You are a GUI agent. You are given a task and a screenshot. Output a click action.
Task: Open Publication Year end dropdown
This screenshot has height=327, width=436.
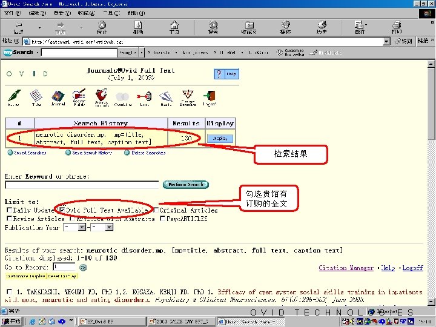pos(109,228)
